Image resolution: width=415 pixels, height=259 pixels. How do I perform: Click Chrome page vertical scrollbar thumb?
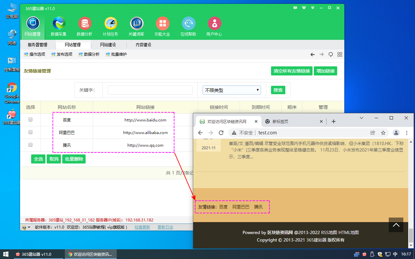pos(411,235)
